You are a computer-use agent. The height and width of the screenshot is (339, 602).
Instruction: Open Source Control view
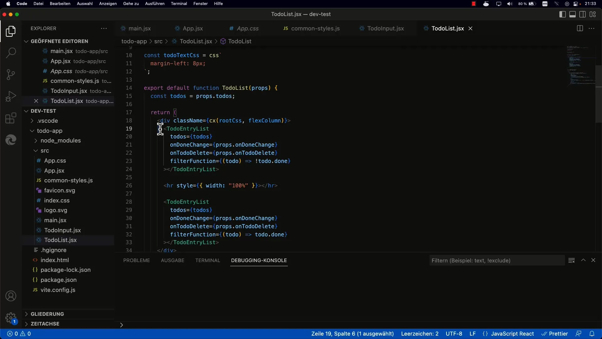[11, 74]
